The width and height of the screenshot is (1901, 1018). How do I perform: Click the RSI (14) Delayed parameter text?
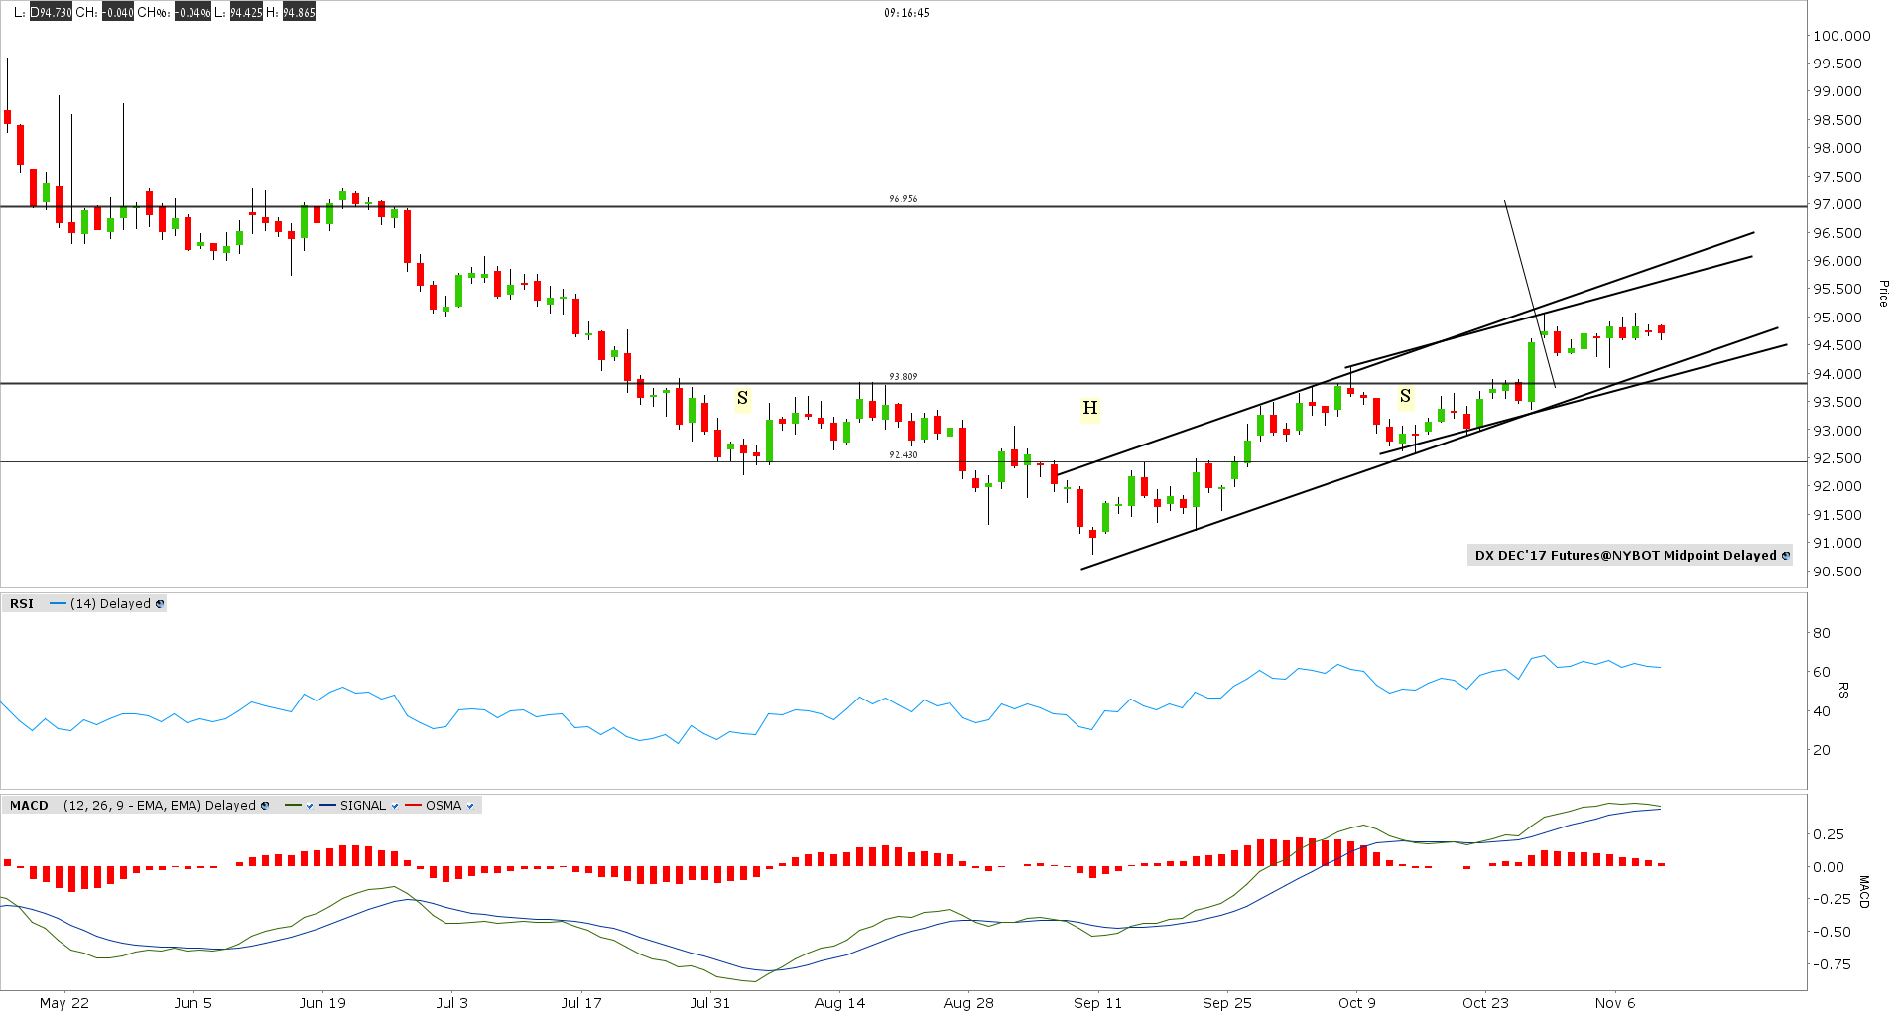coord(110,604)
